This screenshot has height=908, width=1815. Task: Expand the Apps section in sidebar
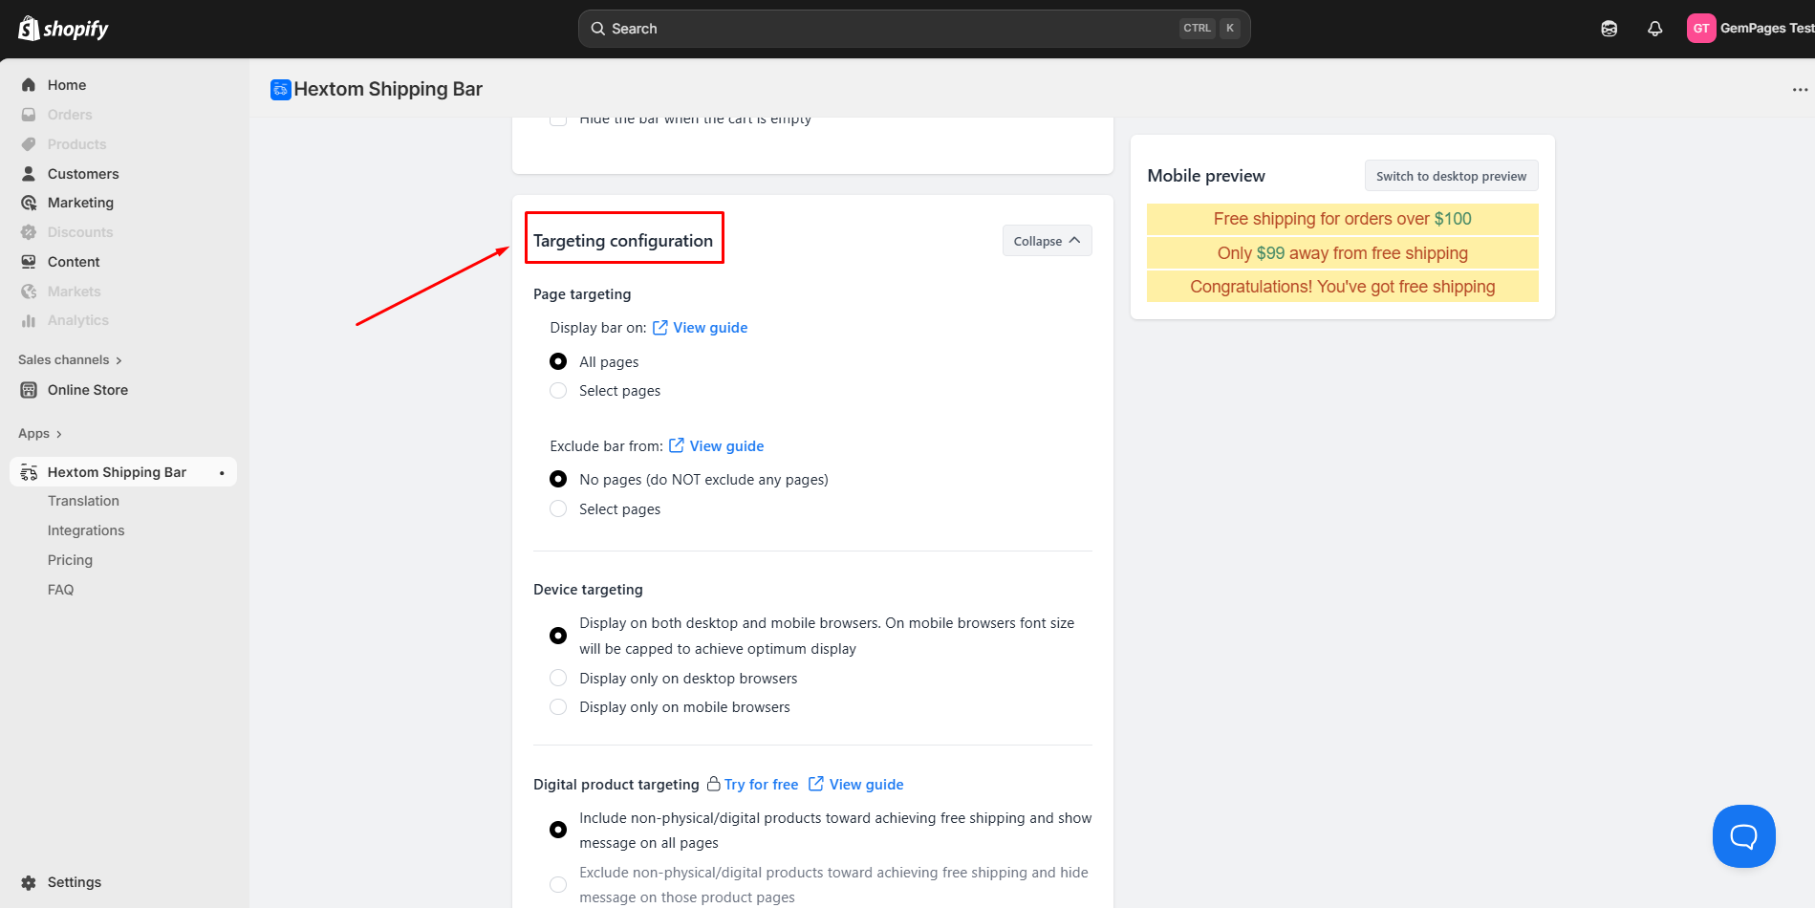pos(40,434)
